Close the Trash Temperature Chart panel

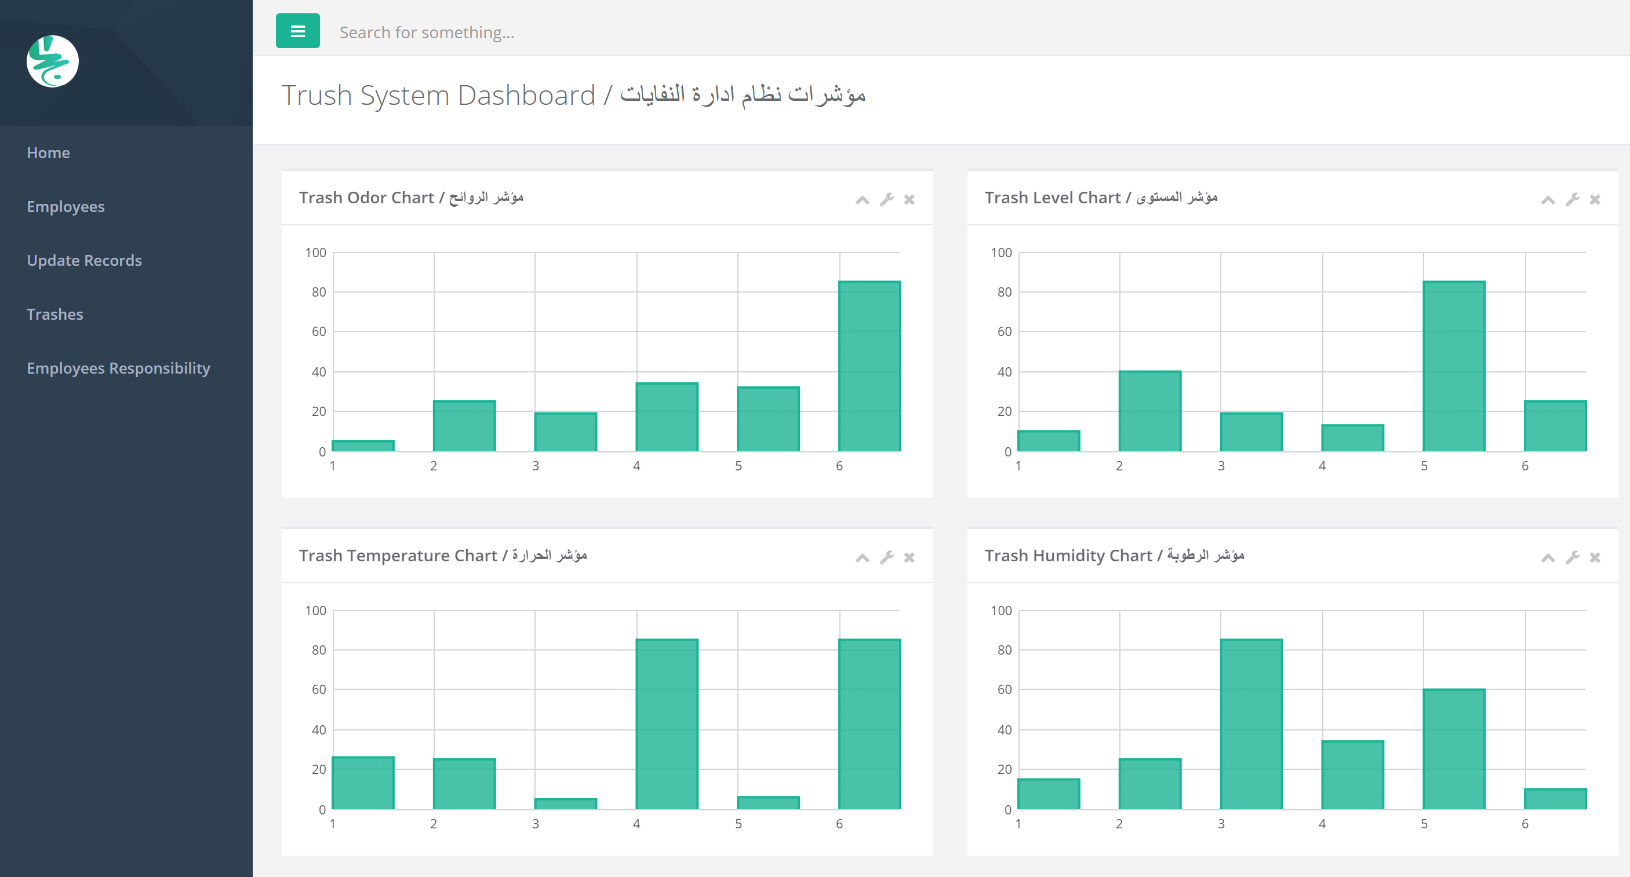(x=909, y=558)
